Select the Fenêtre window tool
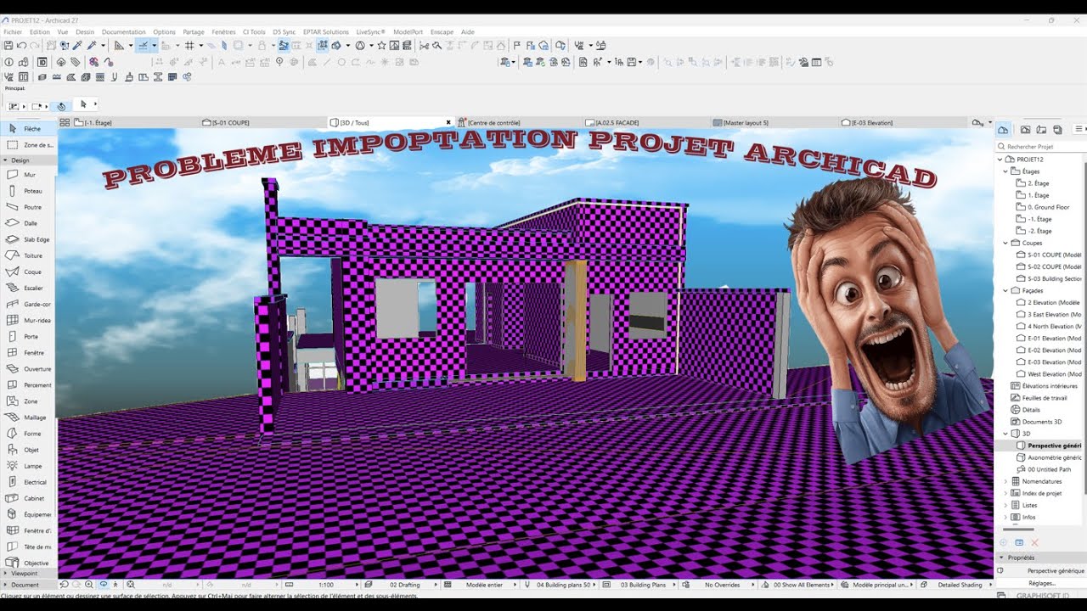 coord(27,353)
